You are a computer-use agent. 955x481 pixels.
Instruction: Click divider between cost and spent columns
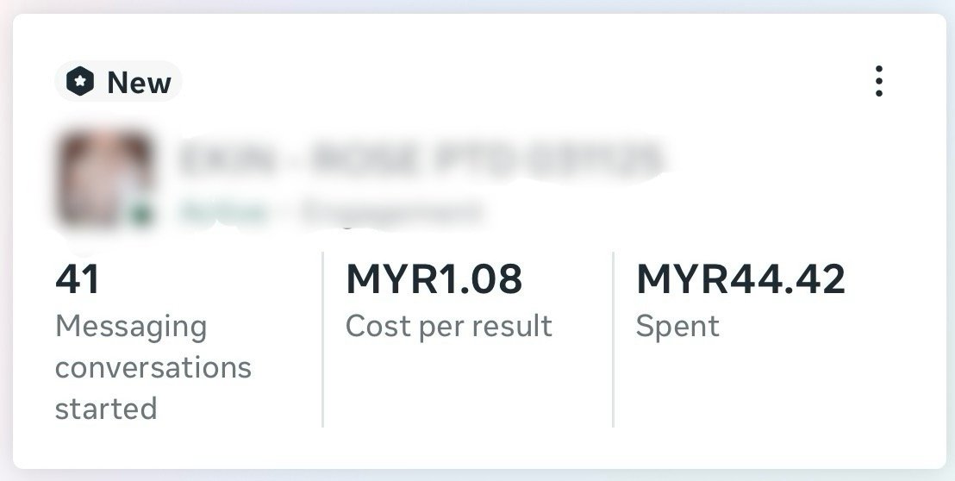(x=614, y=339)
